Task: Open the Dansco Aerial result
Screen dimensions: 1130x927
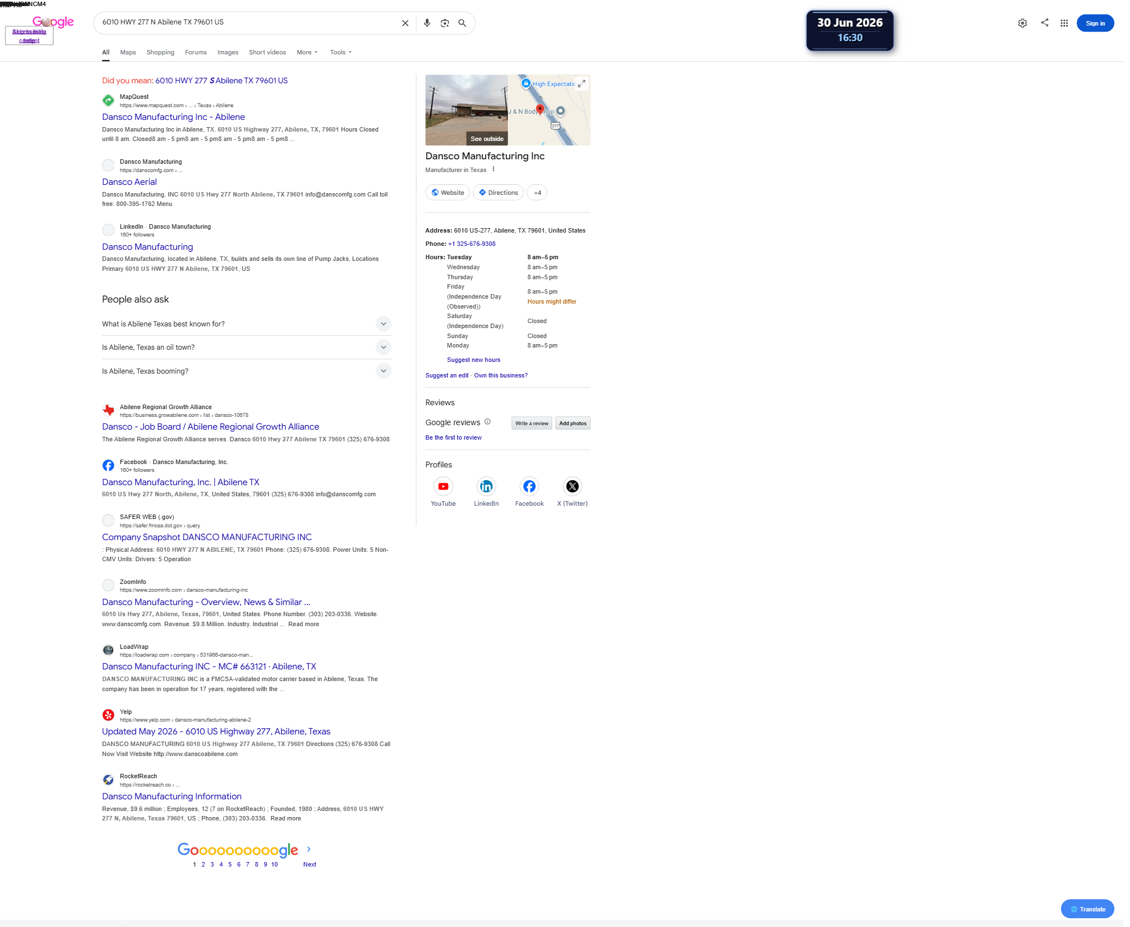Action: (x=129, y=182)
